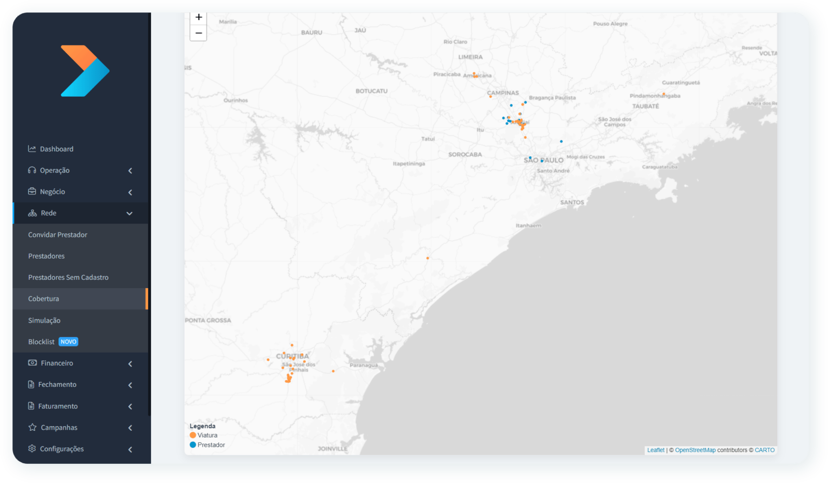Zoom out the map with minus button
The width and height of the screenshot is (828, 483).
pyautogui.click(x=199, y=33)
